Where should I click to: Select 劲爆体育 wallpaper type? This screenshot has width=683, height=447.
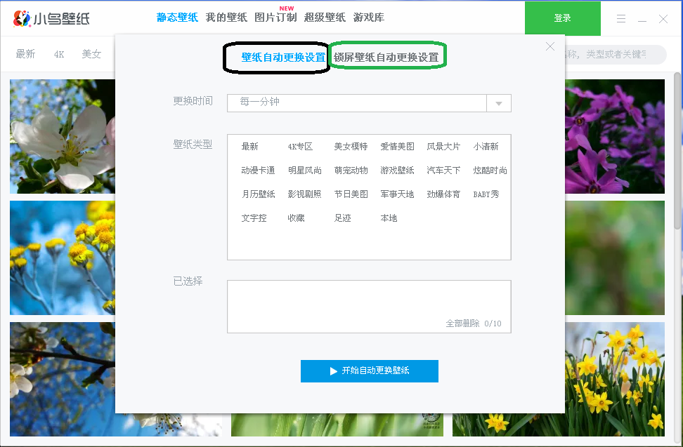pyautogui.click(x=443, y=194)
